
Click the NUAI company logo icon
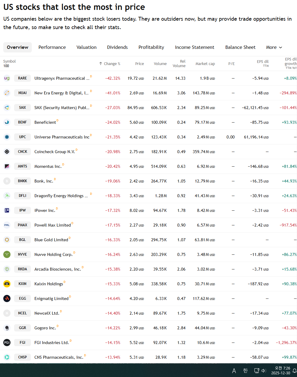pyautogui.click(x=7, y=93)
